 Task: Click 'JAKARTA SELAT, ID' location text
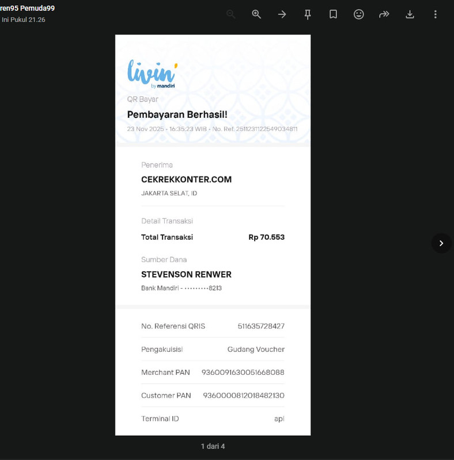(x=169, y=193)
